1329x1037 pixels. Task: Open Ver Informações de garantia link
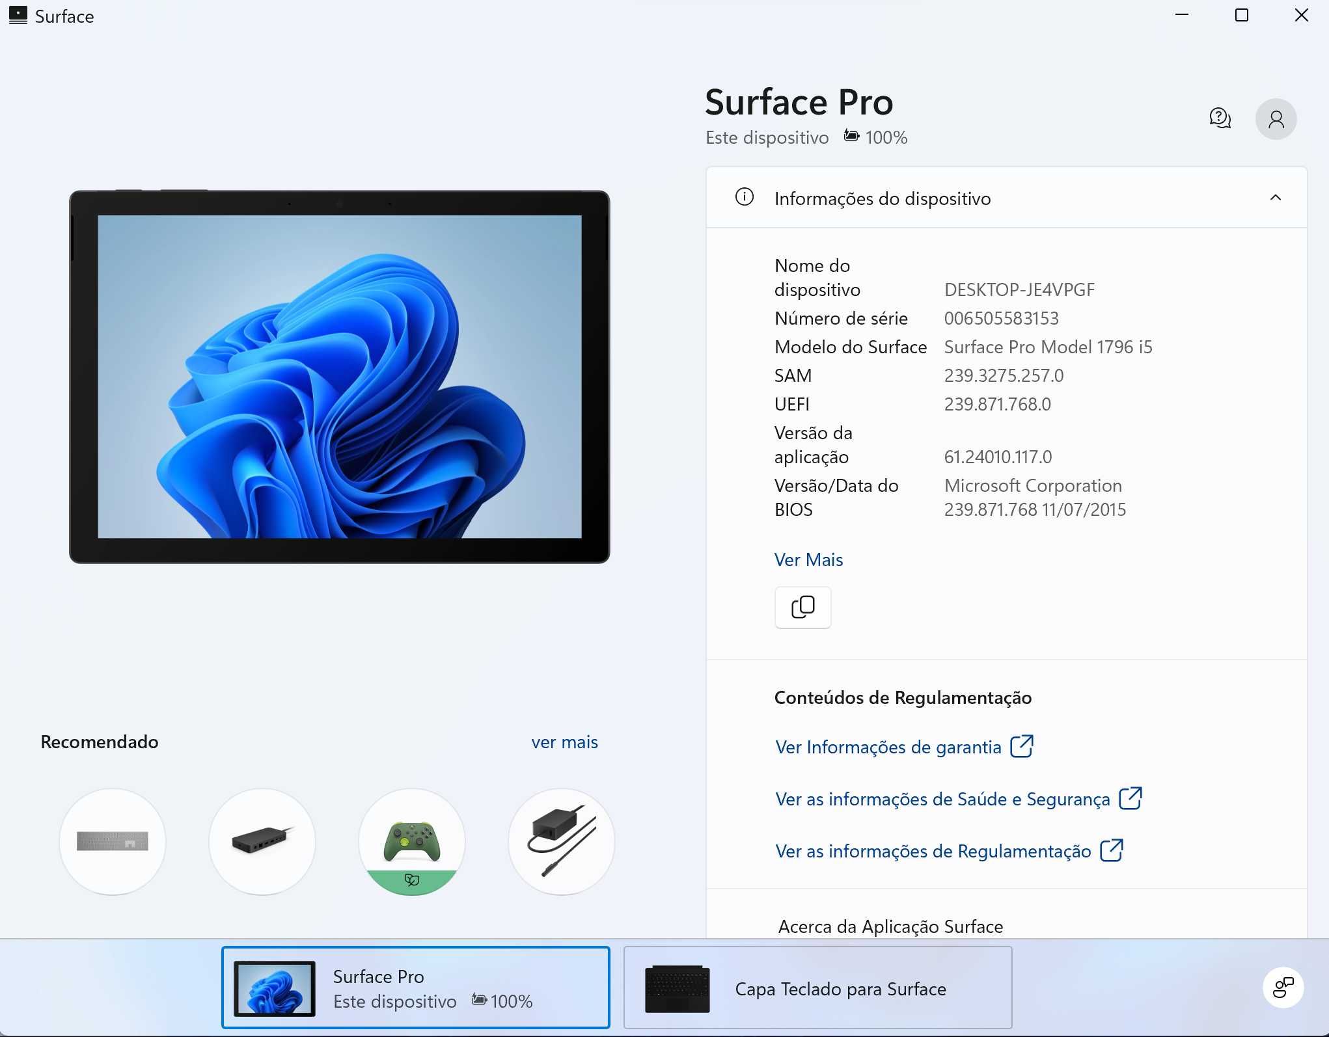point(888,747)
